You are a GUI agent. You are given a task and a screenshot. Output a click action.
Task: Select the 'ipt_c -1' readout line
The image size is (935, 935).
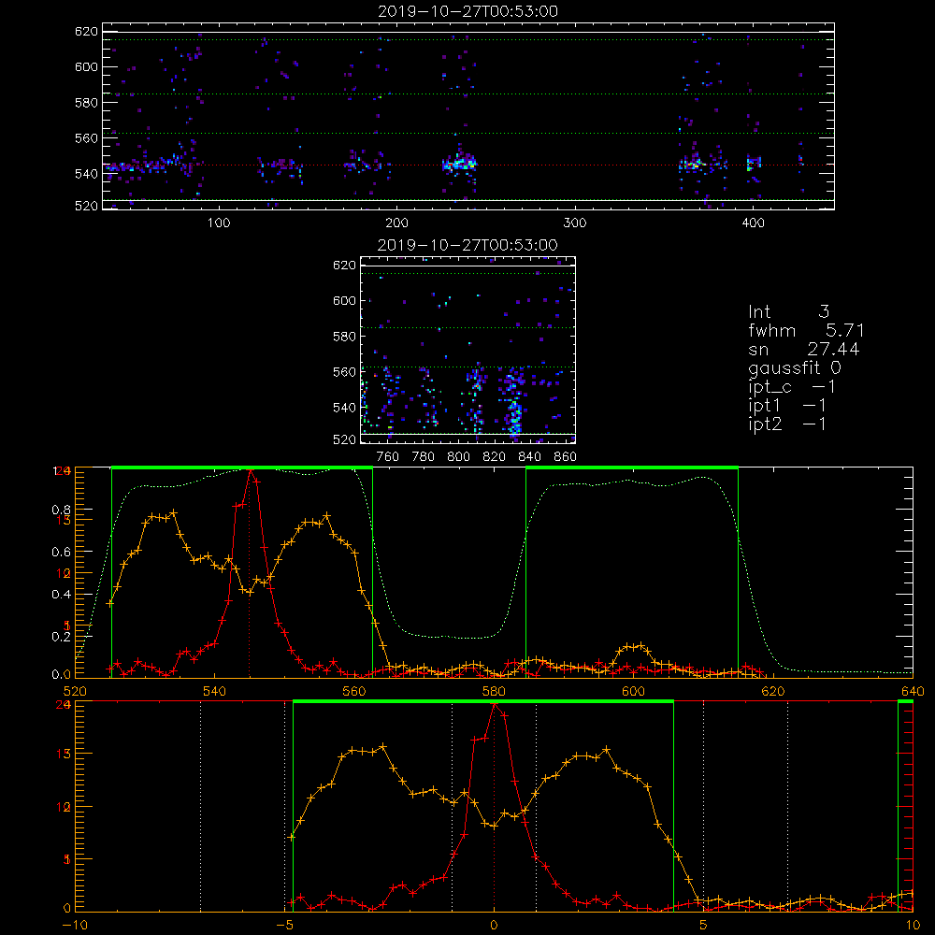coord(792,386)
